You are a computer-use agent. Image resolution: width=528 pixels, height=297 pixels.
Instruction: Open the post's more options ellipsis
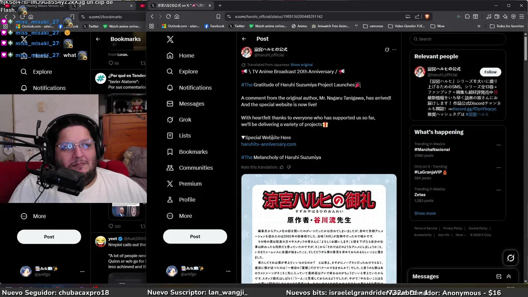394,49
